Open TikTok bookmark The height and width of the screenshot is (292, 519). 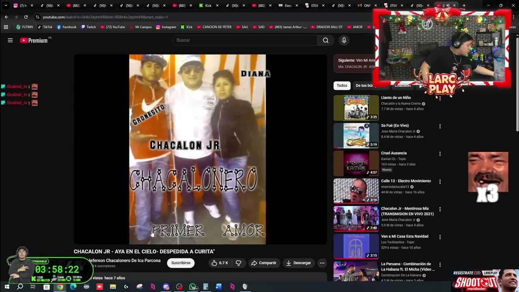pos(45,27)
